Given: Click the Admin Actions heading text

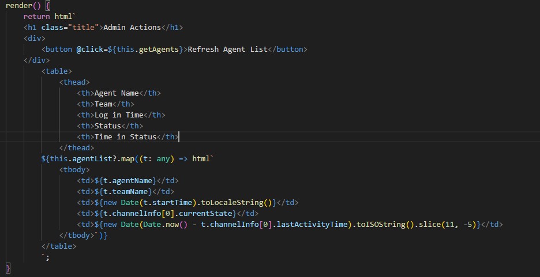Looking at the screenshot, I should click(x=132, y=28).
